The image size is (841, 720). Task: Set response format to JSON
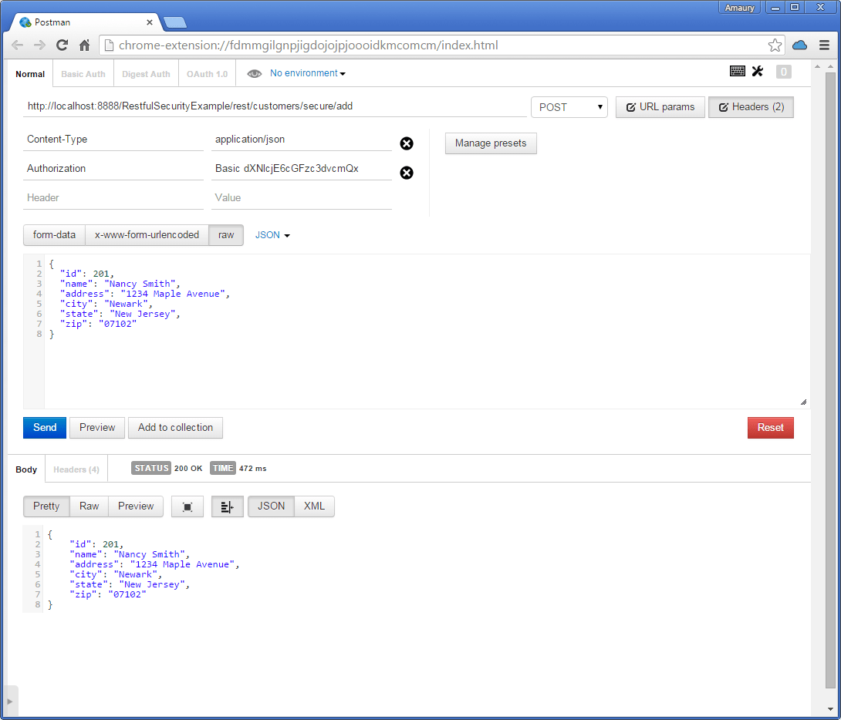point(271,506)
